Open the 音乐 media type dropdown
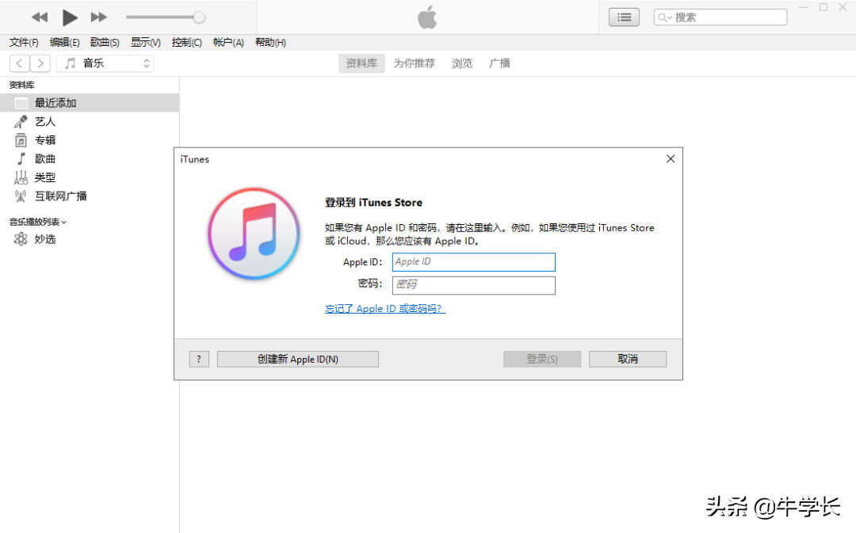This screenshot has height=533, width=856. point(105,63)
